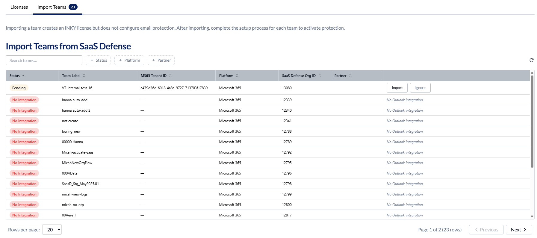This screenshot has height=238, width=537.
Task: Click the table scrollbar down arrow
Action: [532, 216]
